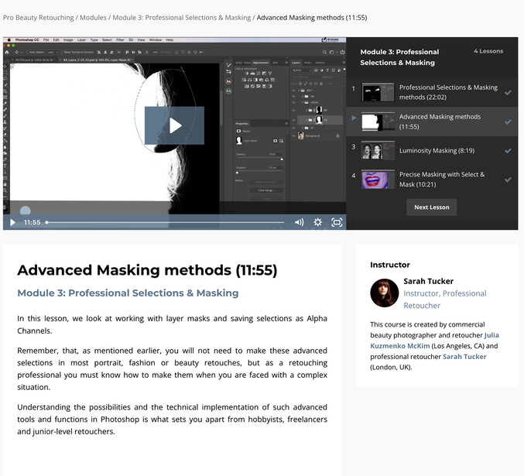This screenshot has width=524, height=476.
Task: Open the Modules breadcrumb link
Action: pyautogui.click(x=93, y=17)
